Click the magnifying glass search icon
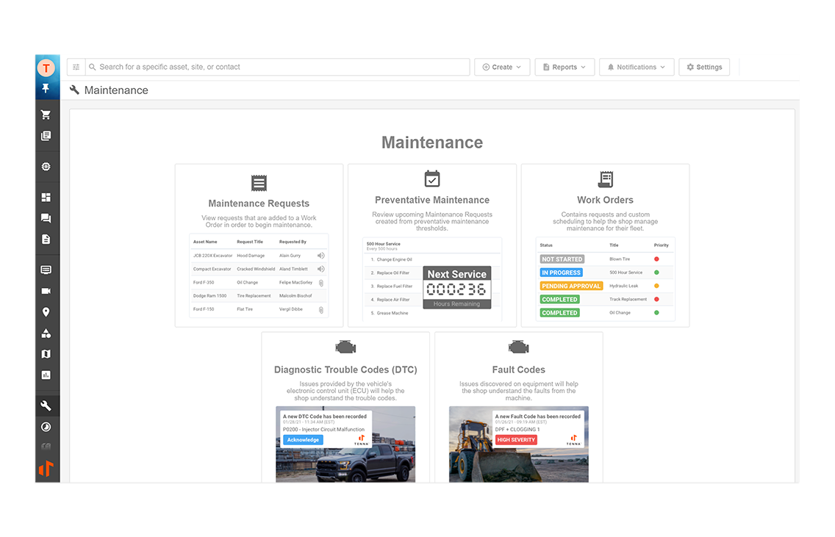 click(x=92, y=67)
